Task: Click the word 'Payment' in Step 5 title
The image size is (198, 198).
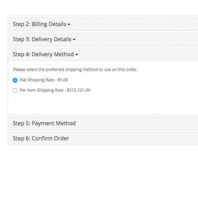Action: point(43,123)
